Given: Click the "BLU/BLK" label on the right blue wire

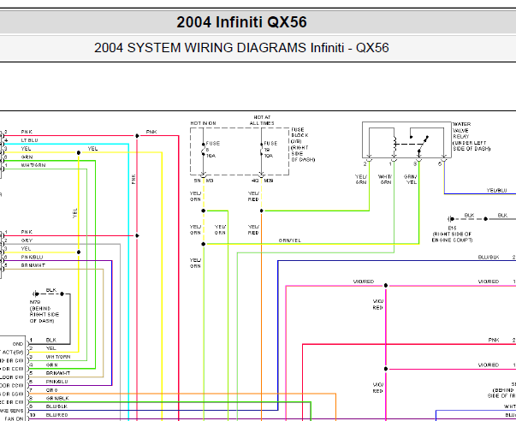Looking at the screenshot, I should pyautogui.click(x=489, y=257).
